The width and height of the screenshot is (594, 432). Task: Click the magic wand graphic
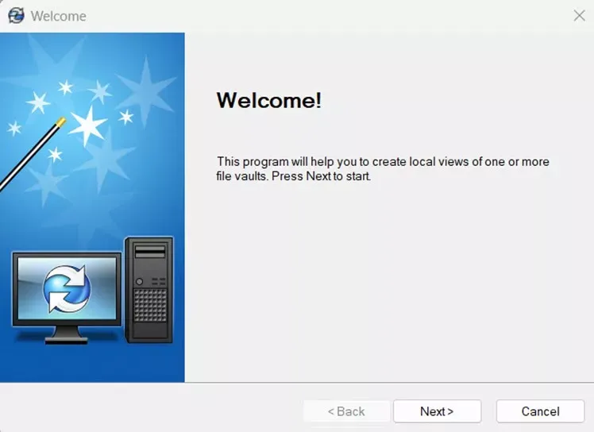click(31, 155)
